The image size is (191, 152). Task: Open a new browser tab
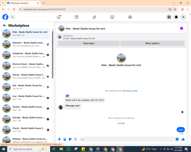click(x=44, y=3)
